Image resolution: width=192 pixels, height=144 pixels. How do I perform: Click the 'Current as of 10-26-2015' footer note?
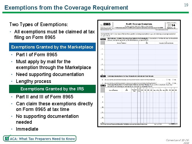point(178,141)
